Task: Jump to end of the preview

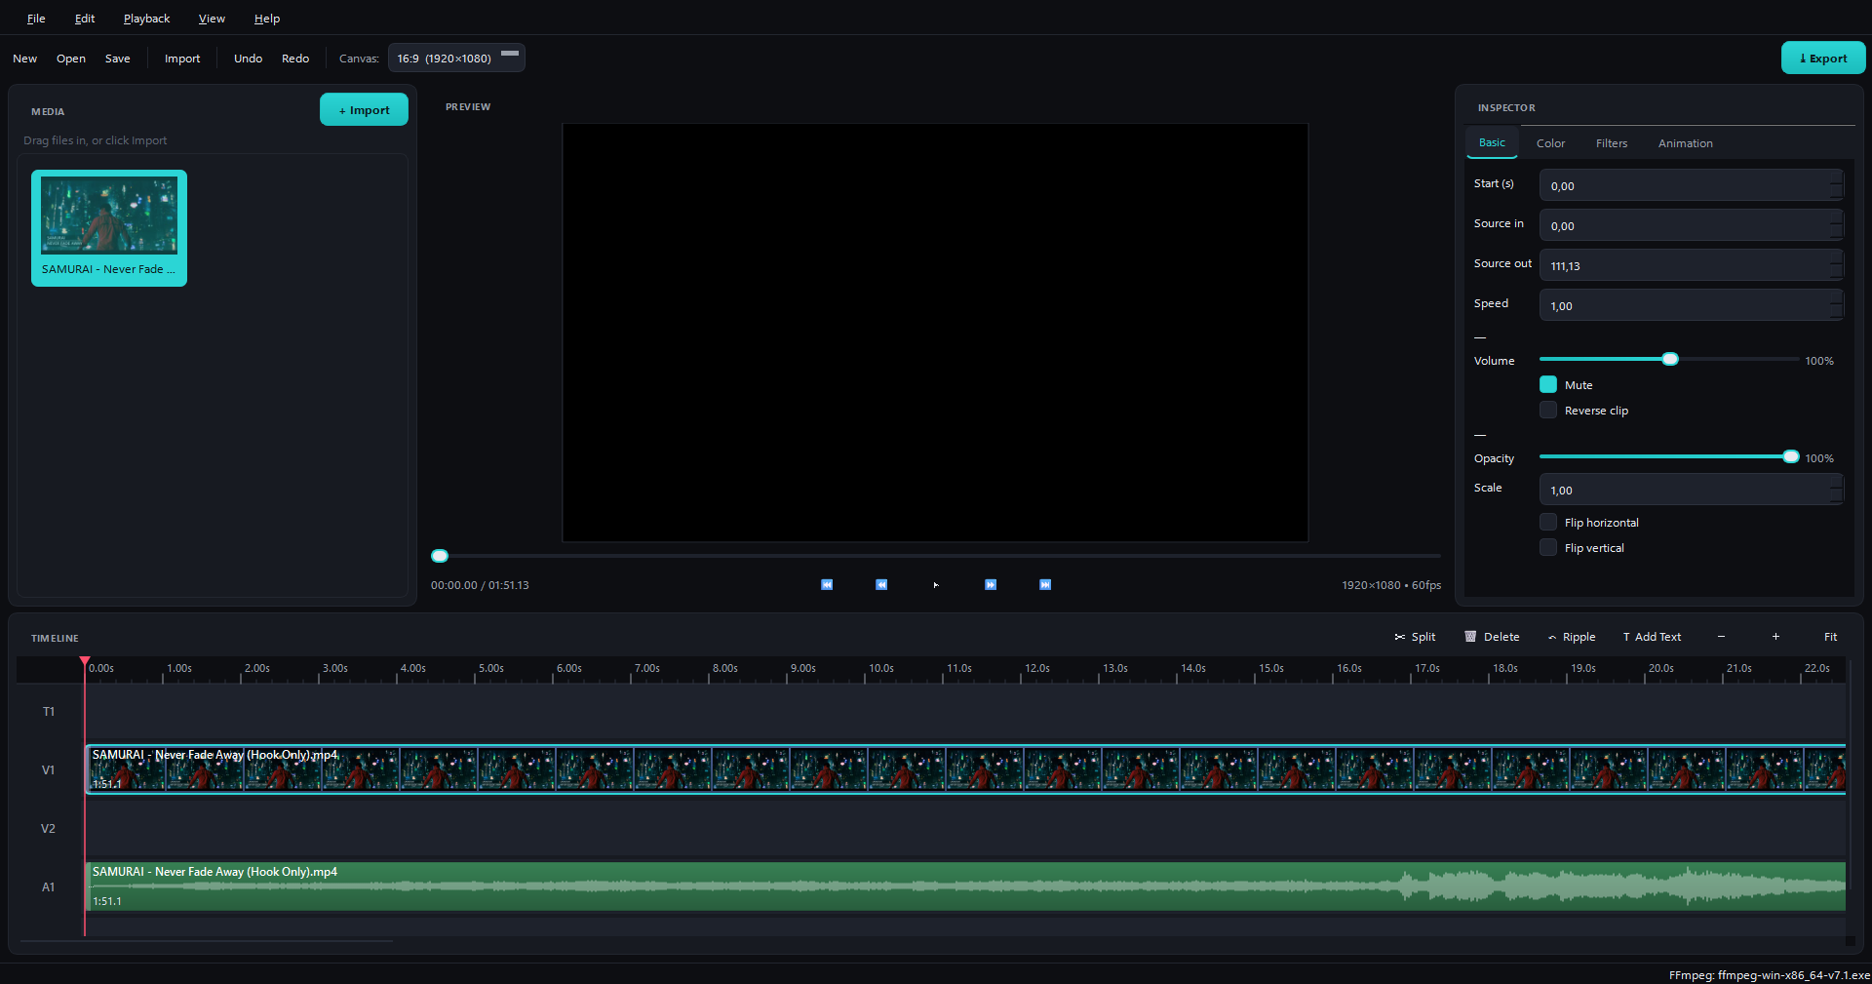Action: click(1045, 585)
